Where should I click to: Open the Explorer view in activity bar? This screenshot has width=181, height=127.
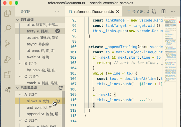coord(8,13)
